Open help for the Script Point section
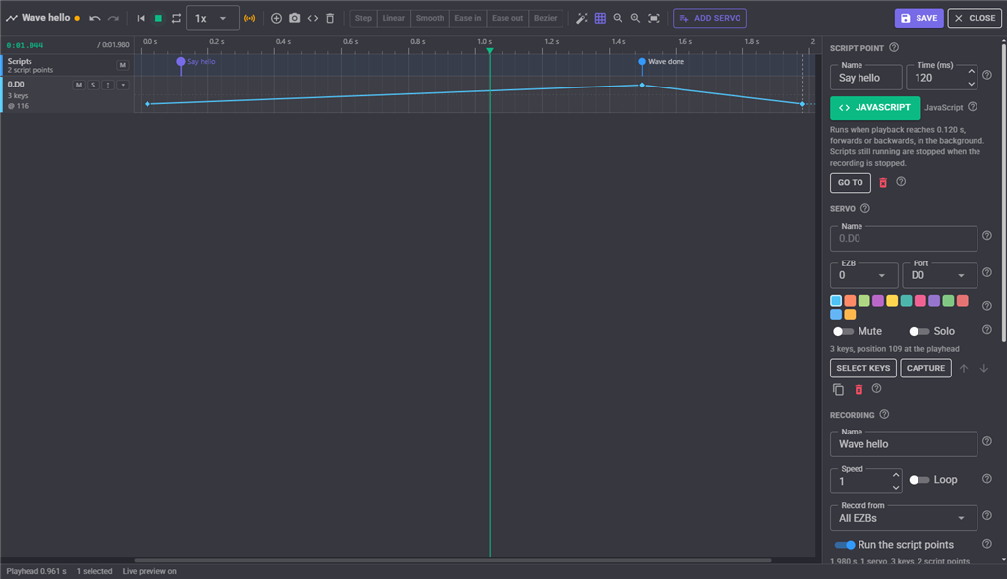1007x579 pixels. (x=894, y=47)
